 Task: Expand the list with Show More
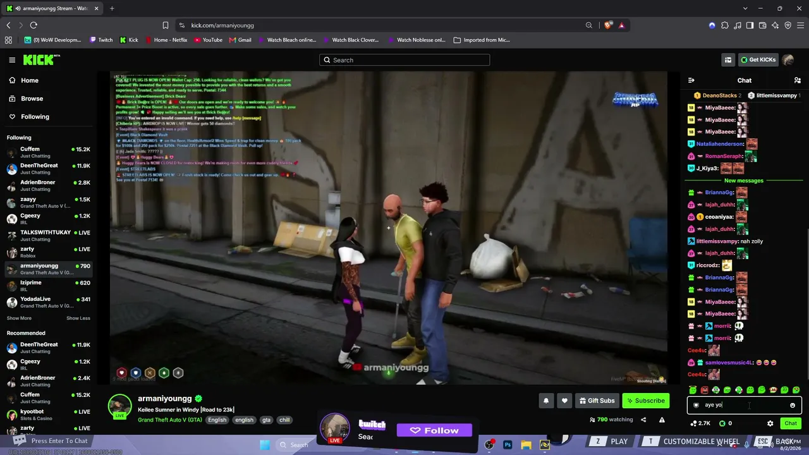click(x=19, y=318)
